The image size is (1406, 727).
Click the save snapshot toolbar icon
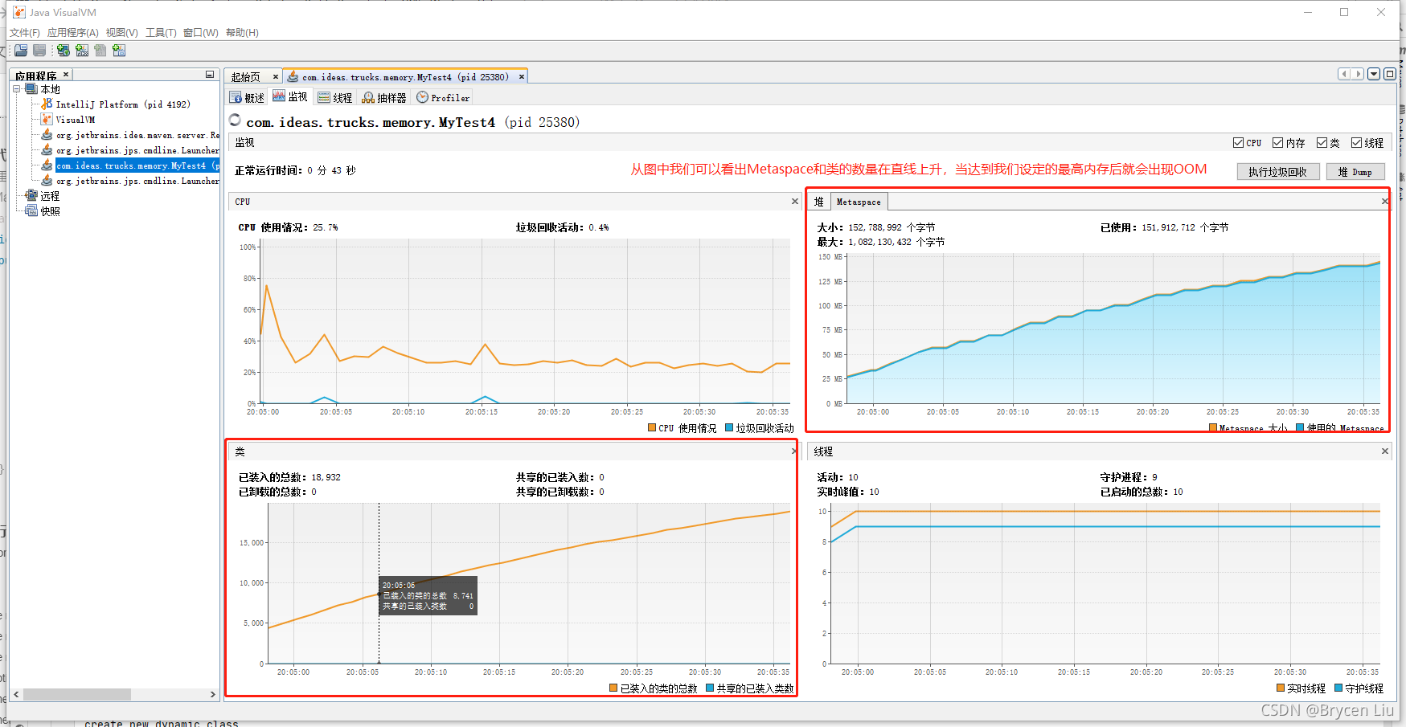[x=39, y=51]
